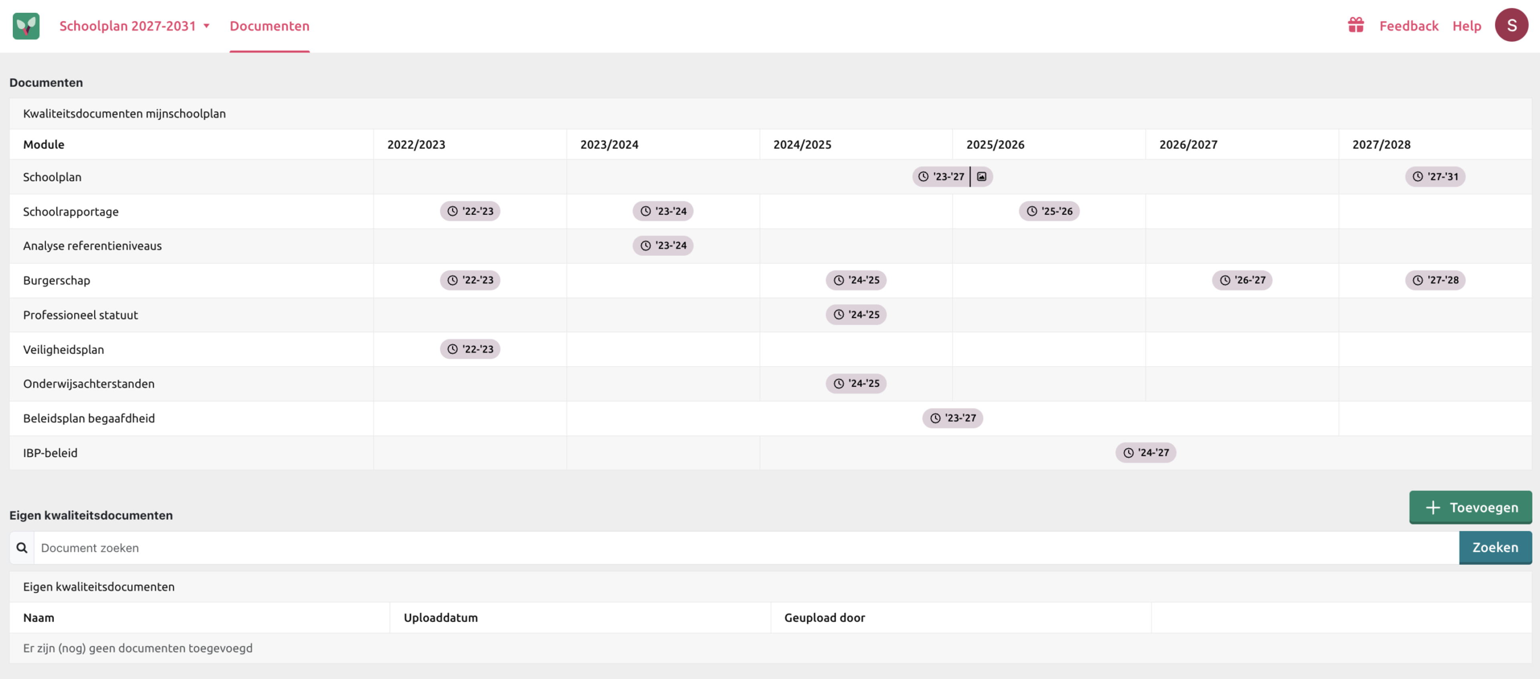Open the user avatar S menu

pyautogui.click(x=1511, y=25)
